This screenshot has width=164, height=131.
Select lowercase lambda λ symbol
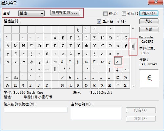point(71,54)
